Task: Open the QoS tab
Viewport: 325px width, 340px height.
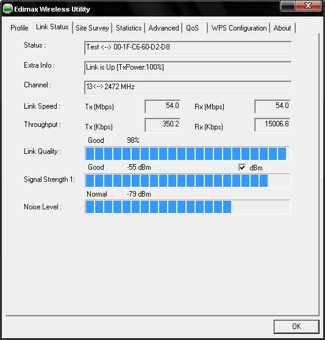Action: 195,27
